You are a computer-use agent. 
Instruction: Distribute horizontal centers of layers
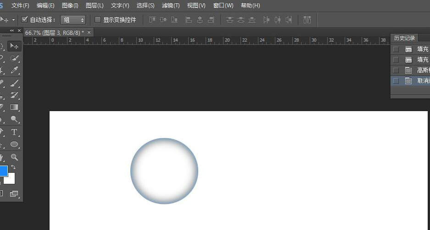pyautogui.click(x=278, y=20)
